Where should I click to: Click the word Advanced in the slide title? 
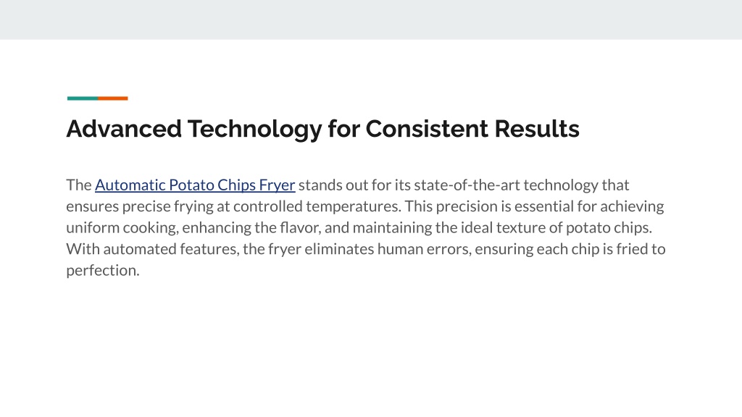click(124, 129)
